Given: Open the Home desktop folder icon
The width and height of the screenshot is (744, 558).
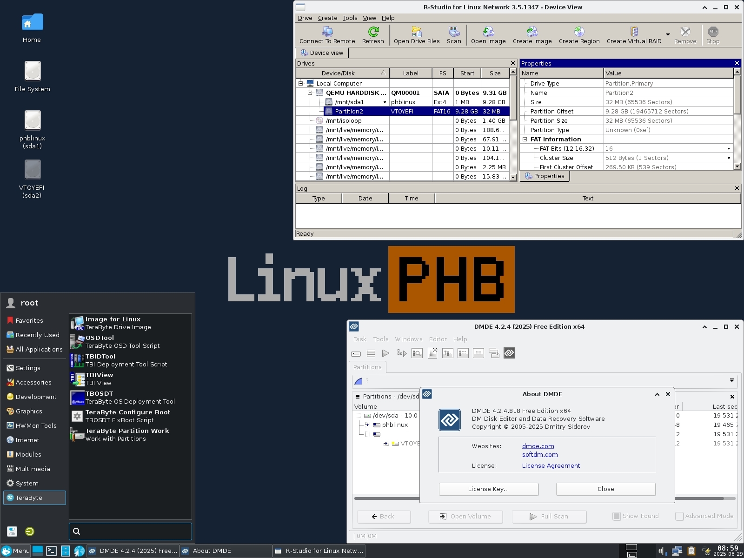Looking at the screenshot, I should [32, 28].
